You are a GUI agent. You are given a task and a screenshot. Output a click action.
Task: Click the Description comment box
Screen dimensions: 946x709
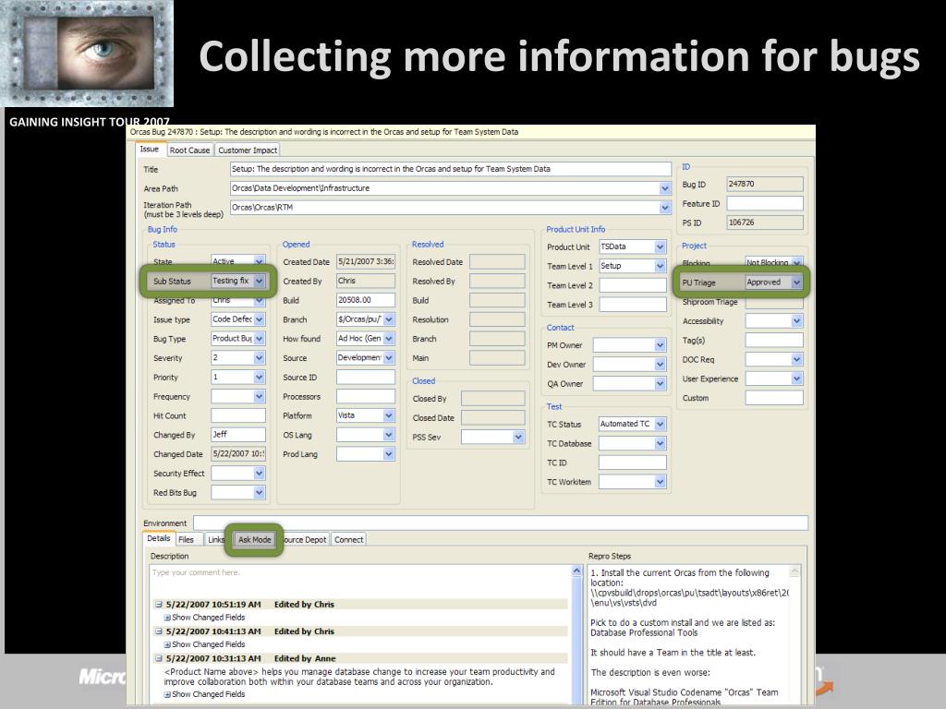pyautogui.click(x=359, y=578)
